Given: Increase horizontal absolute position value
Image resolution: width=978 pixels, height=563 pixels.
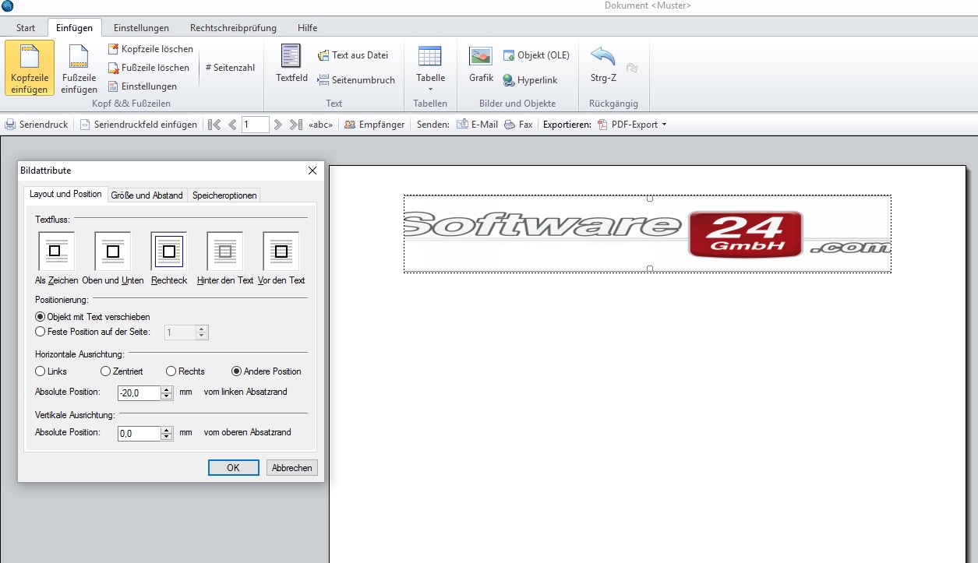Looking at the screenshot, I should [x=167, y=389].
